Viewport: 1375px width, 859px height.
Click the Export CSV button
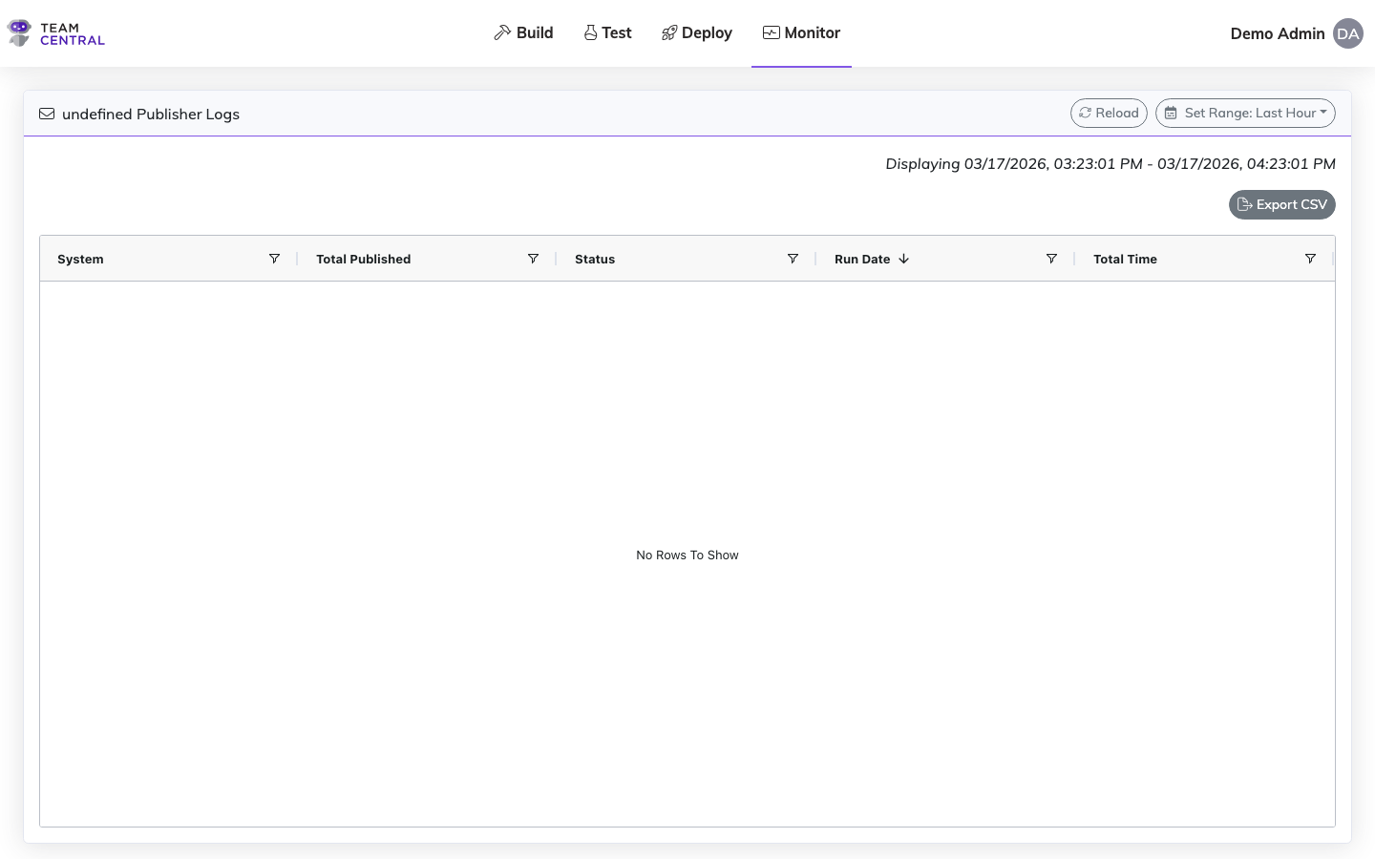(1282, 204)
